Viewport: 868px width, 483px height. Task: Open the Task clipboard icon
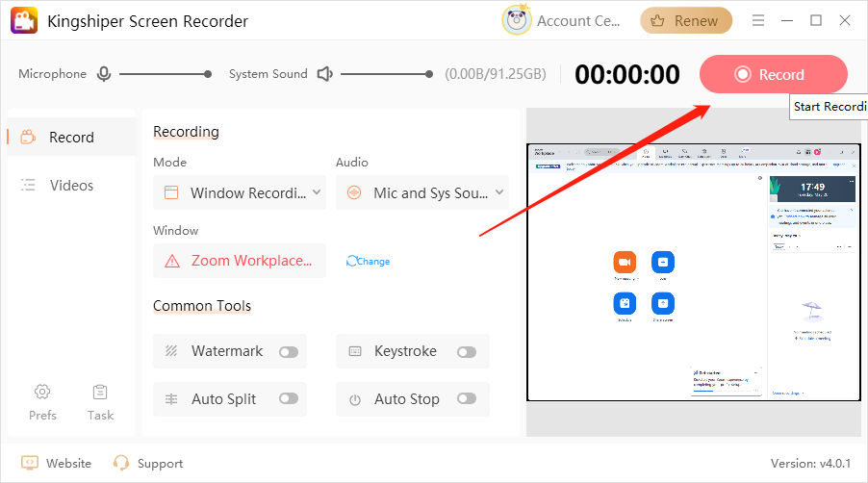click(100, 392)
